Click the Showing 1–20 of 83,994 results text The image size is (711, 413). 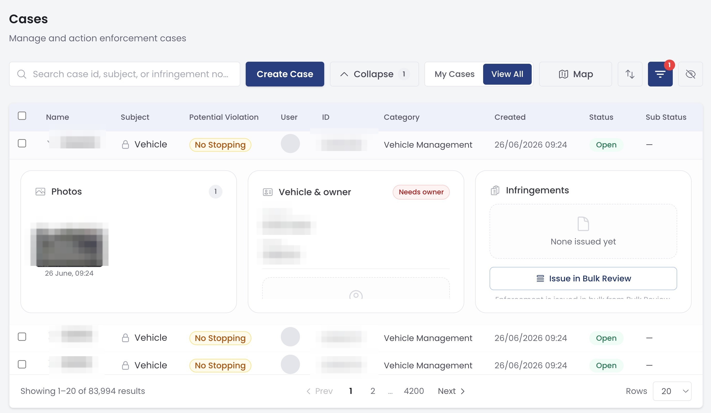[83, 391]
